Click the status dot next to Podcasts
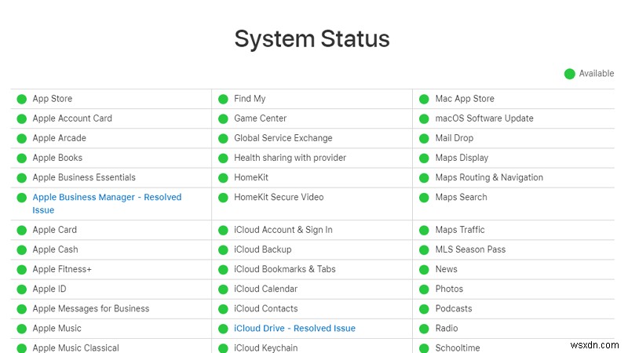The height and width of the screenshot is (353, 628). click(x=424, y=309)
